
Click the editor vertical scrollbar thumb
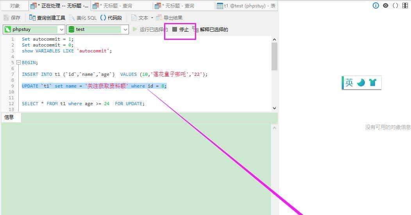[274, 56]
